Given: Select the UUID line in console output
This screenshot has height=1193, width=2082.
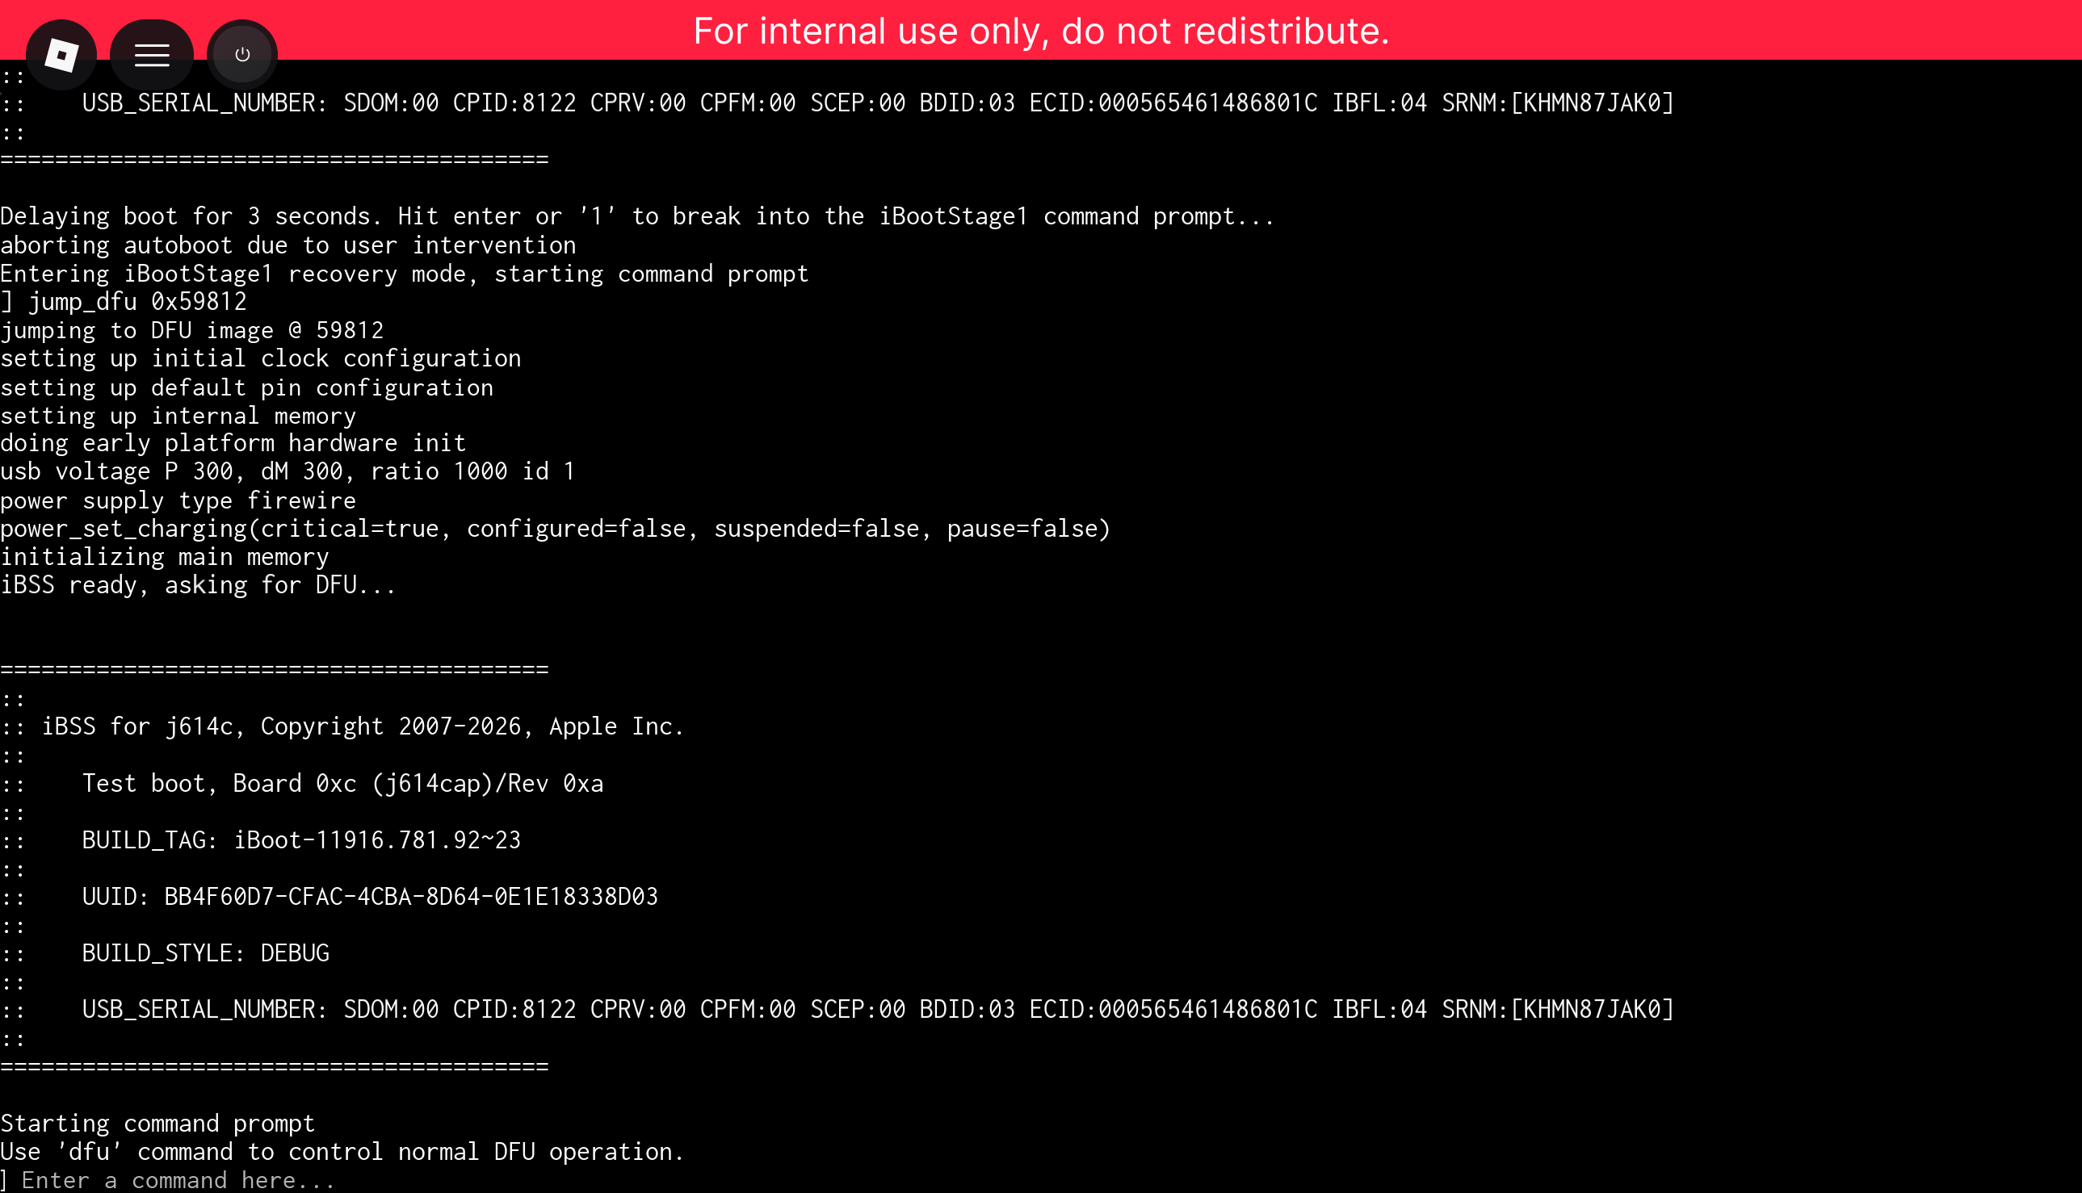Looking at the screenshot, I should point(370,897).
